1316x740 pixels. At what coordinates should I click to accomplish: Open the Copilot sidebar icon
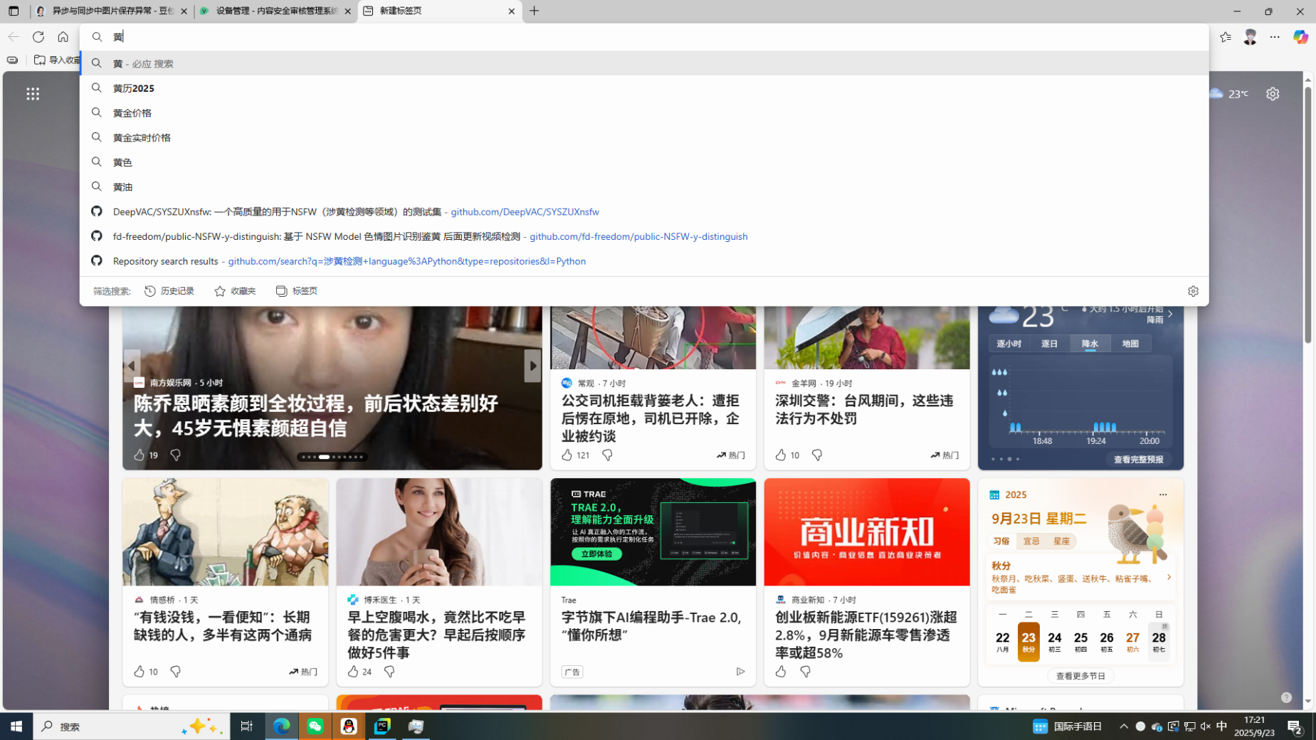tap(1300, 37)
